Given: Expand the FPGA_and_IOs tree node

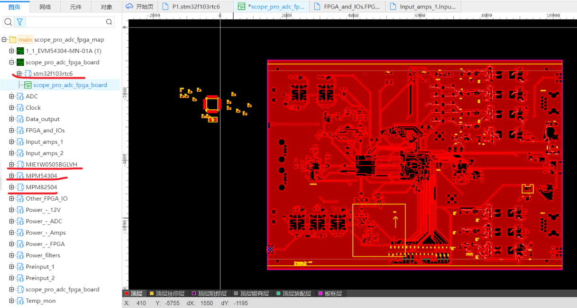Looking at the screenshot, I should click(12, 131).
